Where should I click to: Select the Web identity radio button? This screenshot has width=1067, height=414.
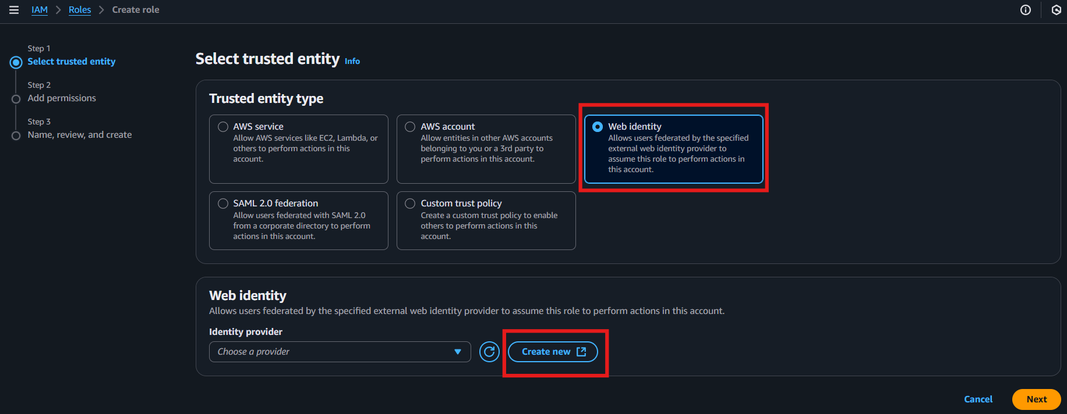tap(598, 127)
